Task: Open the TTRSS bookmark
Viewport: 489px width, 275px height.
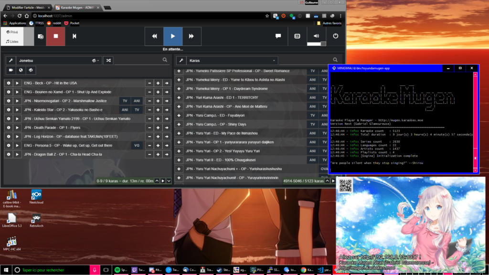Action: (x=36, y=23)
